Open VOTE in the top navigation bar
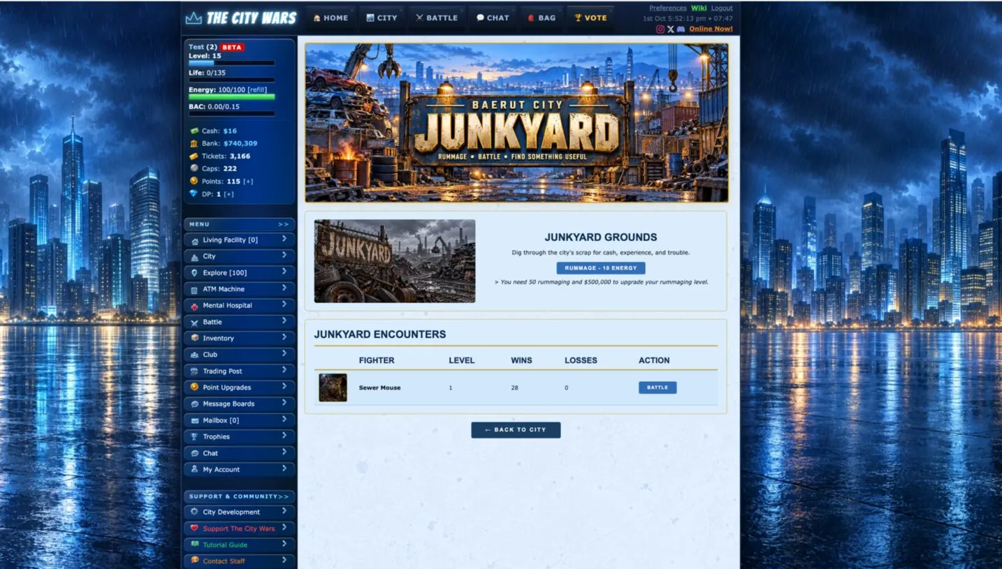1002x569 pixels. tap(590, 18)
